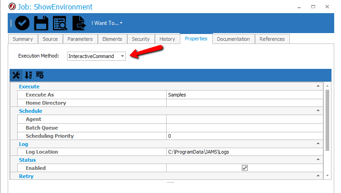Select the 'Log Location' property label

pyautogui.click(x=42, y=152)
